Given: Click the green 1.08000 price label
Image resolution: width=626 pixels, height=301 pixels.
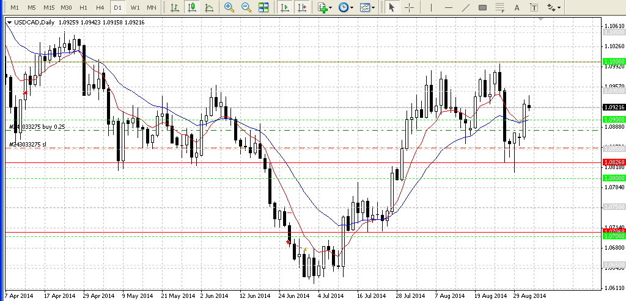Looking at the screenshot, I should [x=614, y=178].
